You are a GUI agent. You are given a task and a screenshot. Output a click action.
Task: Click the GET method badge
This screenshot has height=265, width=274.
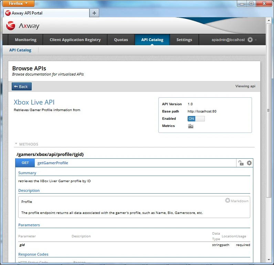click(25, 163)
